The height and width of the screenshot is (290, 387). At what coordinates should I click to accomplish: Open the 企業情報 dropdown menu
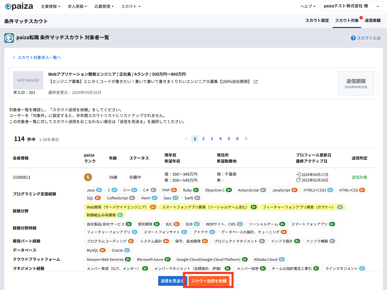click(x=51, y=6)
